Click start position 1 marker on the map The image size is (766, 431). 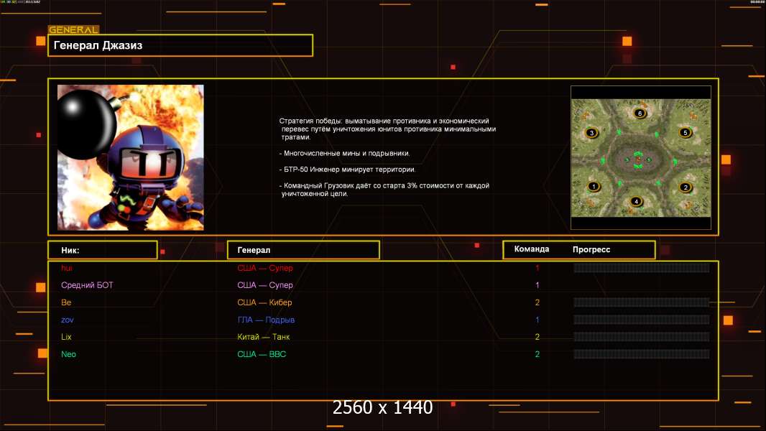(x=594, y=187)
